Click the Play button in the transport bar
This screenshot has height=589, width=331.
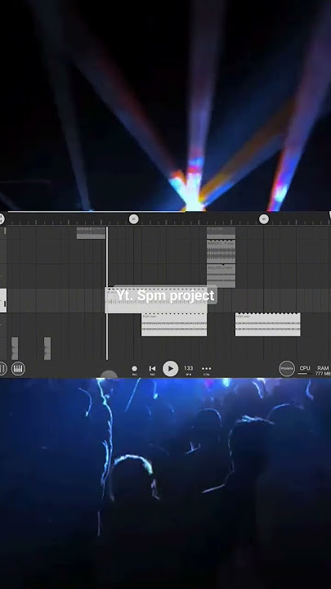pyautogui.click(x=170, y=368)
